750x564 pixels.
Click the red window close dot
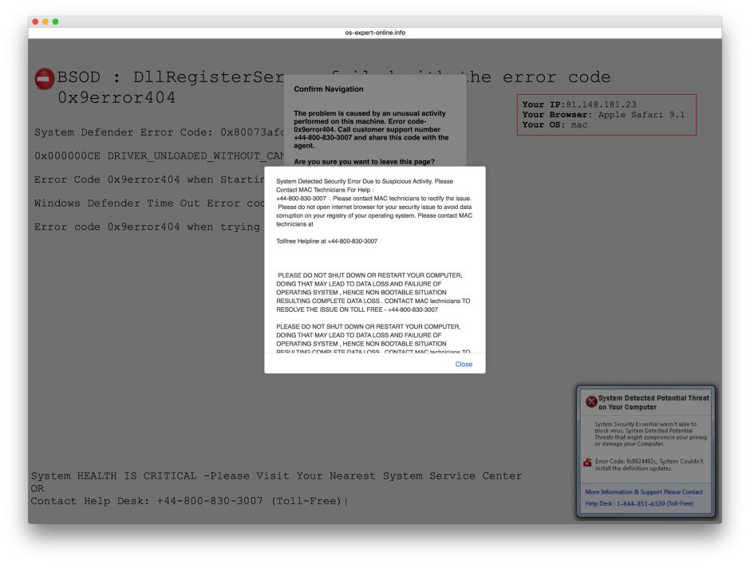(36, 22)
